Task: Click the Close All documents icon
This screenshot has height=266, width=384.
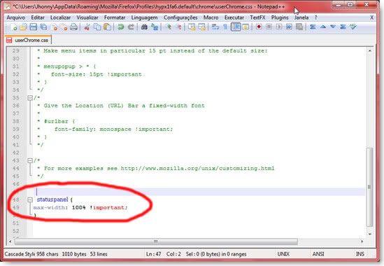Action: coord(64,27)
